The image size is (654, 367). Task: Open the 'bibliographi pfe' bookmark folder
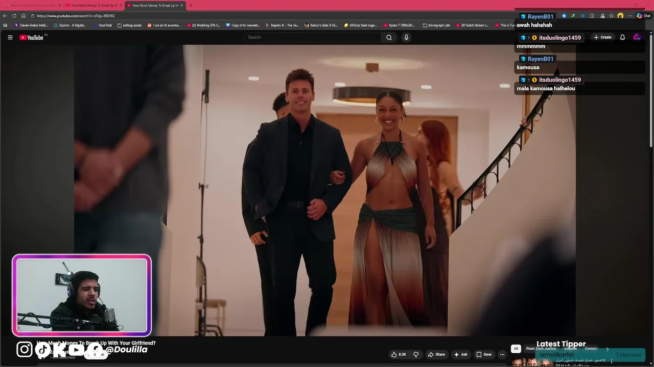pyautogui.click(x=436, y=25)
